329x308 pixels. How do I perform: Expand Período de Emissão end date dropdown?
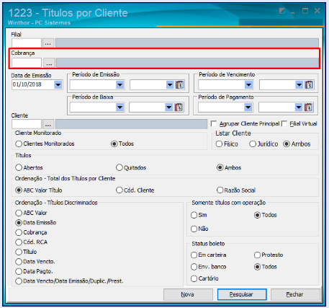[x=170, y=84]
